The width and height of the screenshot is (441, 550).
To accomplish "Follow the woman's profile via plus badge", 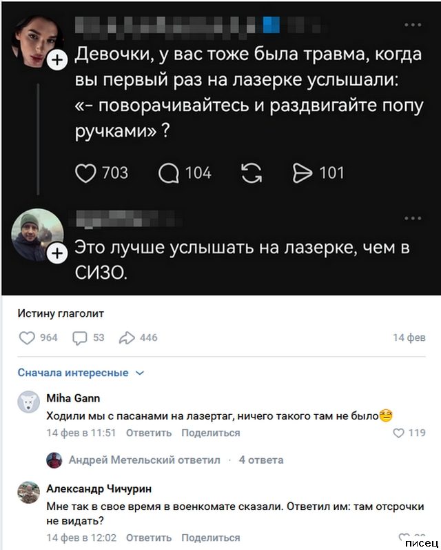I will [58, 62].
